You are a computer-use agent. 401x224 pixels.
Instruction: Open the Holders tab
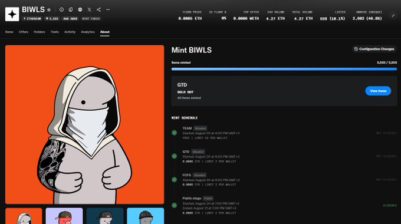[40, 32]
